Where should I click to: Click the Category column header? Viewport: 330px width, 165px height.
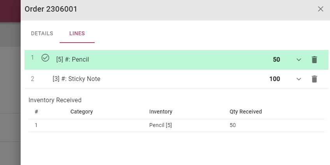pyautogui.click(x=81, y=112)
